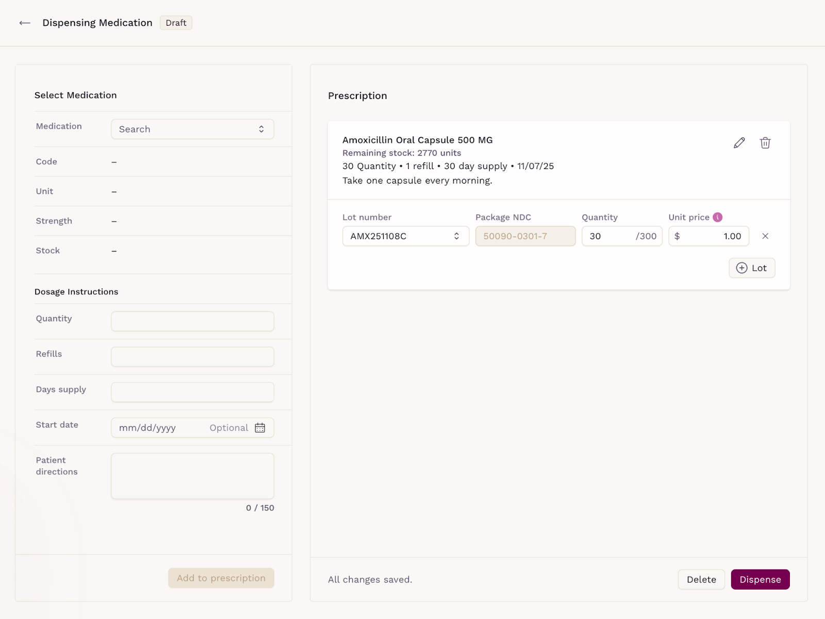Click the 'Remaining stock: 2770 units' text
This screenshot has height=619, width=825.
click(402, 153)
